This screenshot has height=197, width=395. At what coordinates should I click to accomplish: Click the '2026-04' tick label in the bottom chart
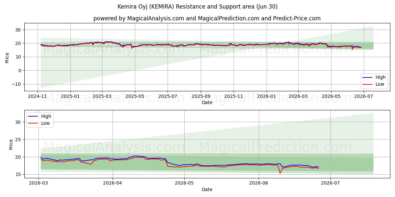(113, 183)
